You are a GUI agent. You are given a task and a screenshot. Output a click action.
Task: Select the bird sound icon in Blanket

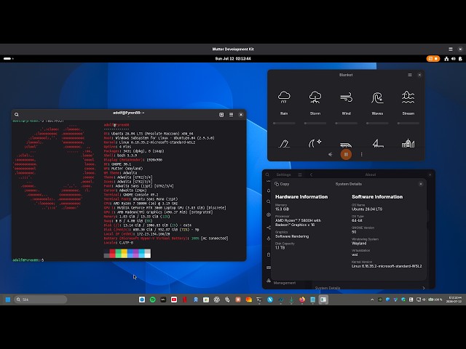point(284,144)
